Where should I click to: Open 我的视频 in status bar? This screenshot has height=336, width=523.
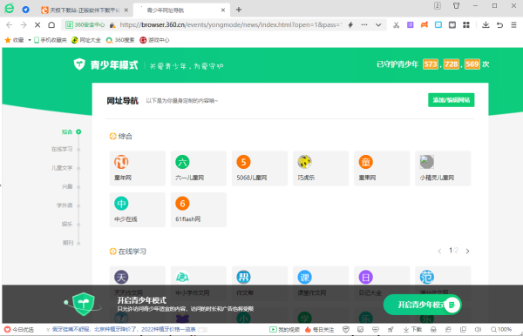[x=284, y=330]
